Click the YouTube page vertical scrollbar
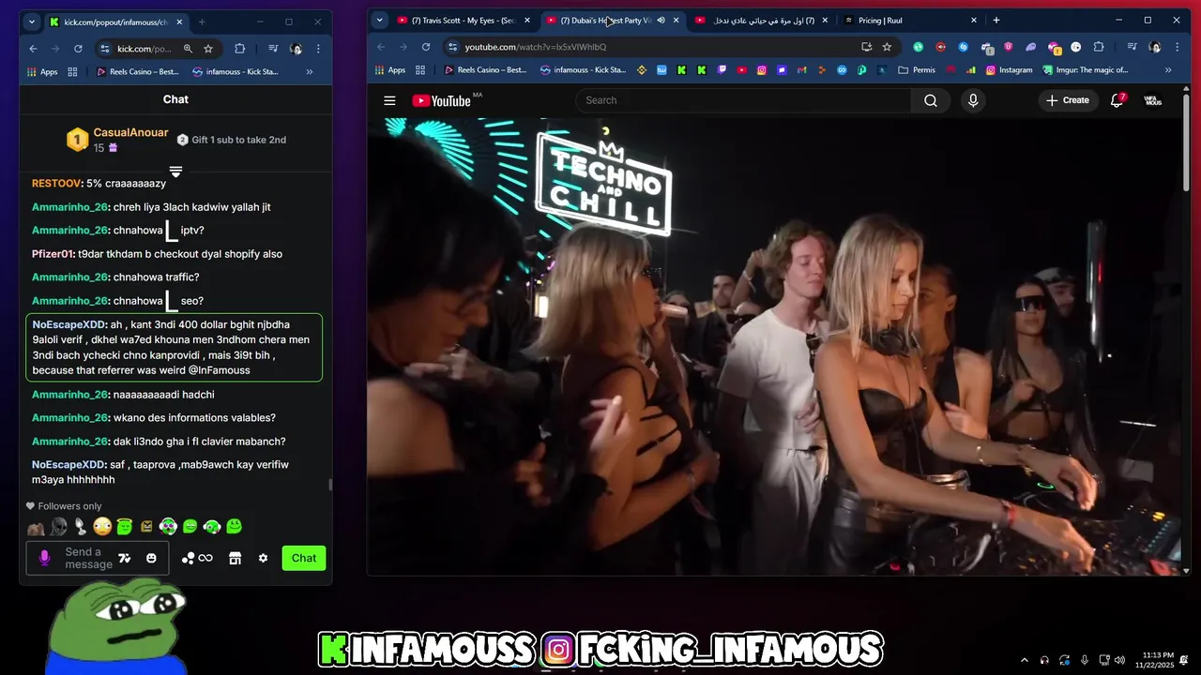Viewport: 1201px width, 675px height. click(1186, 141)
